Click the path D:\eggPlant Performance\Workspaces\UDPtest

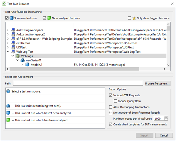(104, 47)
